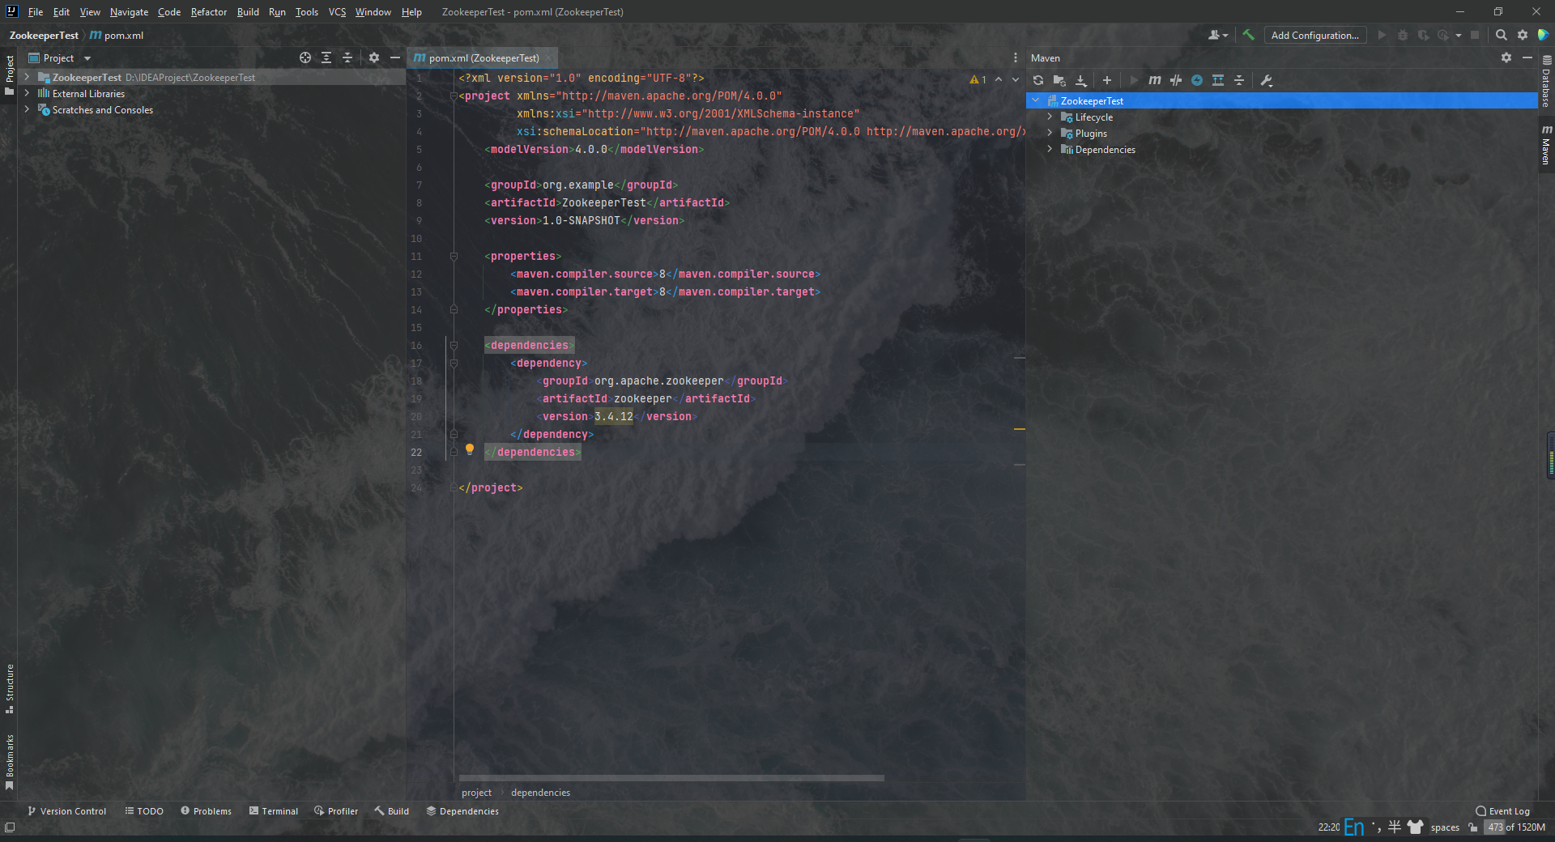Open Search Everywhere magnifier

pos(1502,35)
